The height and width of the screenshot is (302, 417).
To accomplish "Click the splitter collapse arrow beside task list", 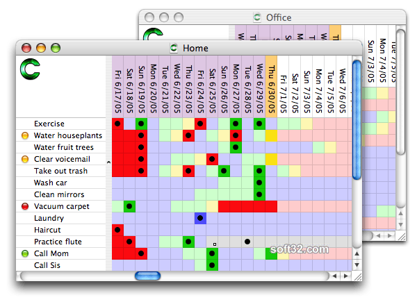I will coord(108,162).
